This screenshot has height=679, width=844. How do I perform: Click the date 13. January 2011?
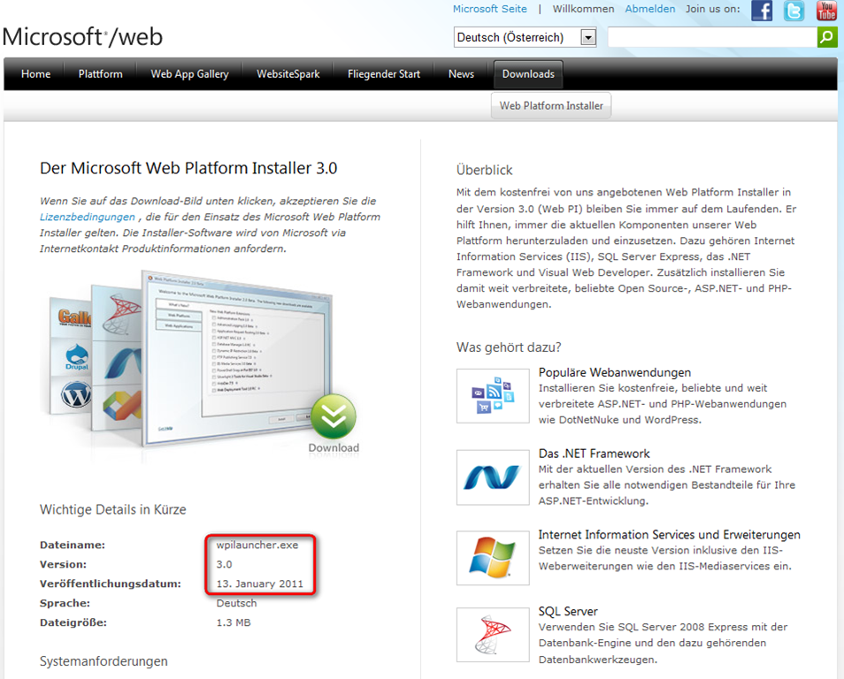[259, 584]
